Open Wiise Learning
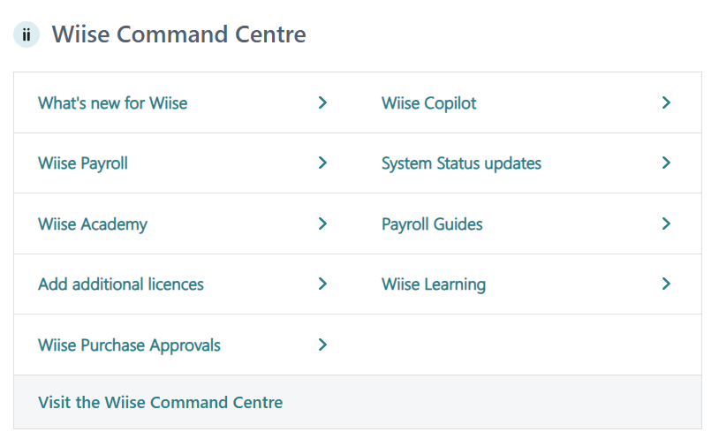The image size is (719, 447). 434,284
